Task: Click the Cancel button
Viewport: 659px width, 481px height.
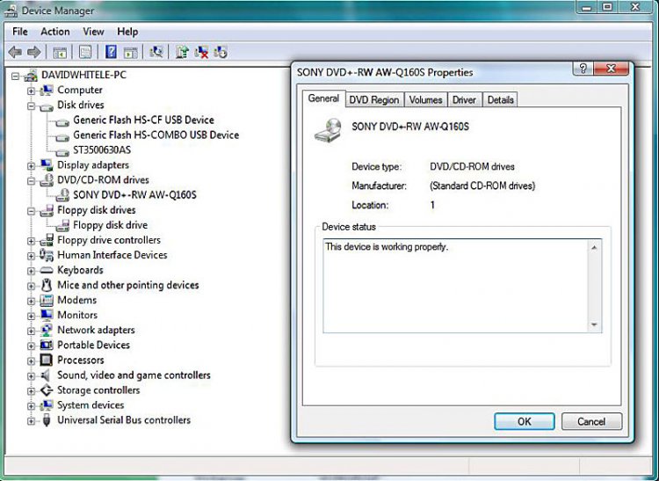Action: [x=591, y=421]
